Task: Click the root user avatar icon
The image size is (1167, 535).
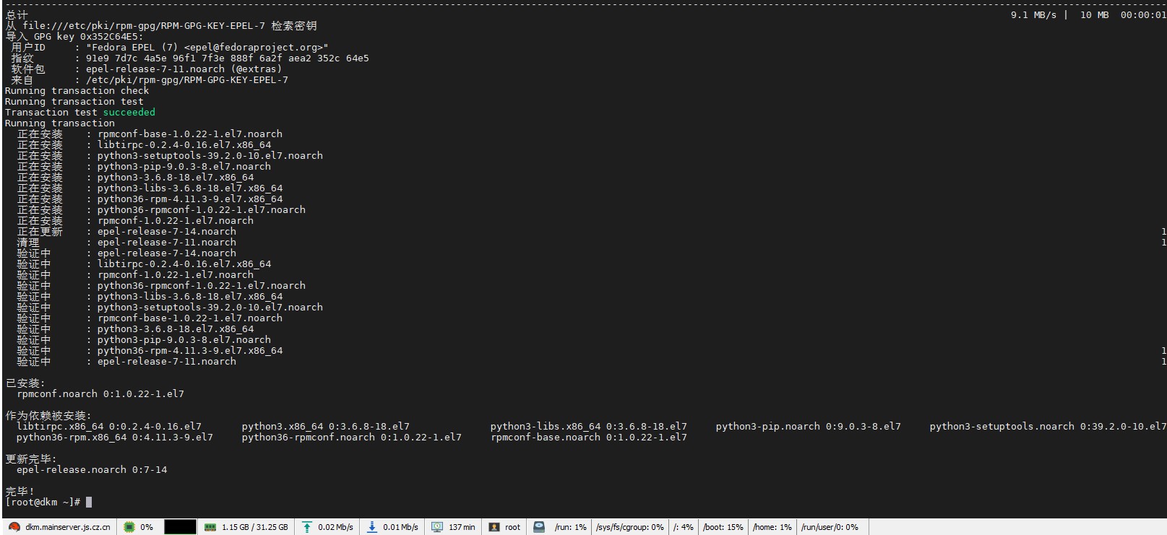Action: click(x=494, y=527)
